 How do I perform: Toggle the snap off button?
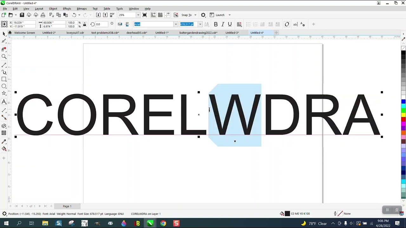(x=176, y=15)
